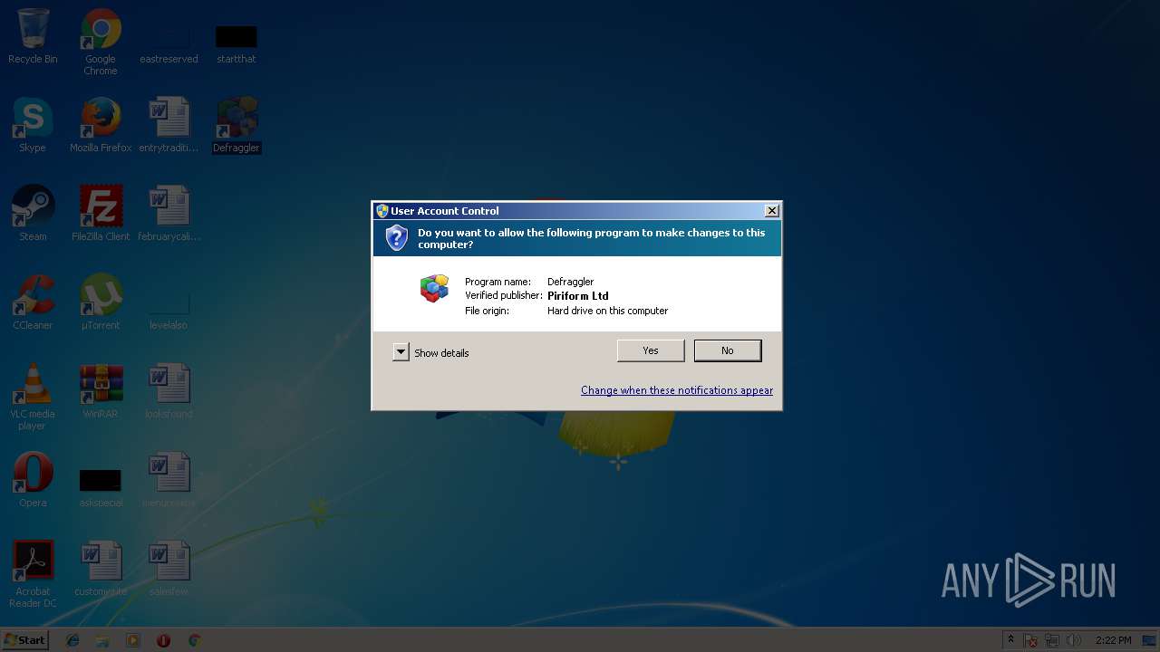This screenshot has width=1160, height=652.
Task: Select the Defraggler desktop shortcut
Action: pos(237,125)
